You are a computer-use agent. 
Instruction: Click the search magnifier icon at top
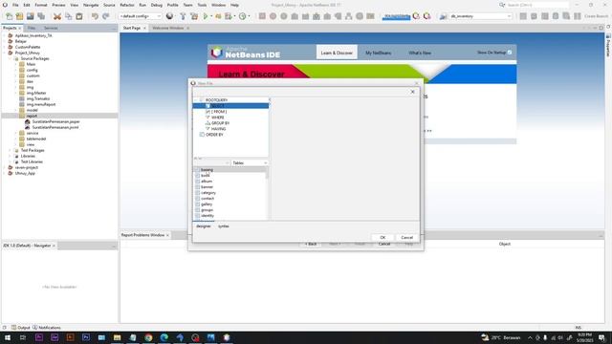[502, 5]
